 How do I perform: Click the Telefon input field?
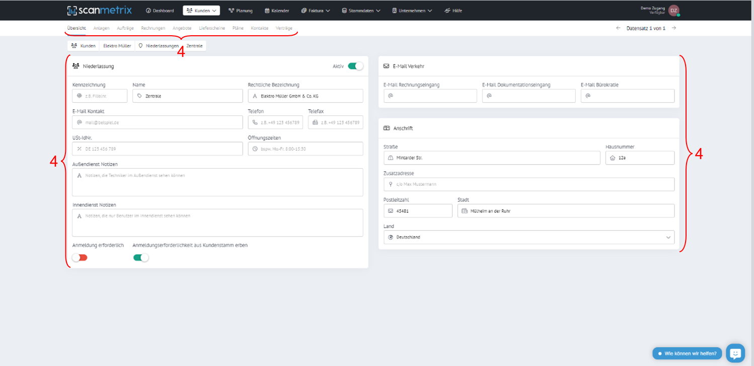(275, 122)
